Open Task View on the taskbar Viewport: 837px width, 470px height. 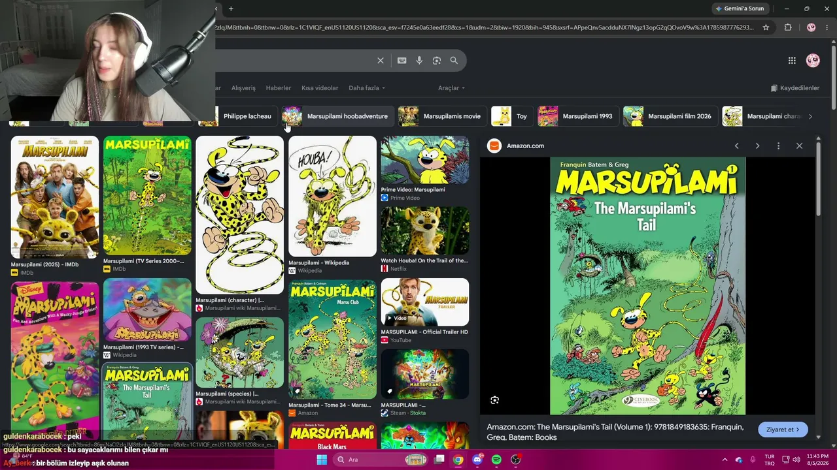pyautogui.click(x=439, y=460)
